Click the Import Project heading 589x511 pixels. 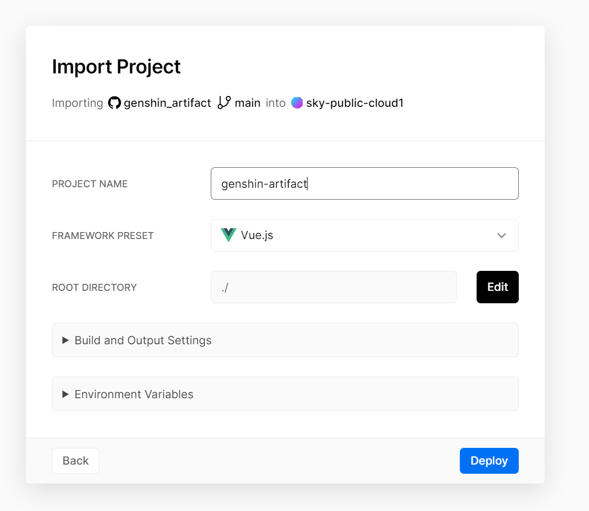point(116,67)
